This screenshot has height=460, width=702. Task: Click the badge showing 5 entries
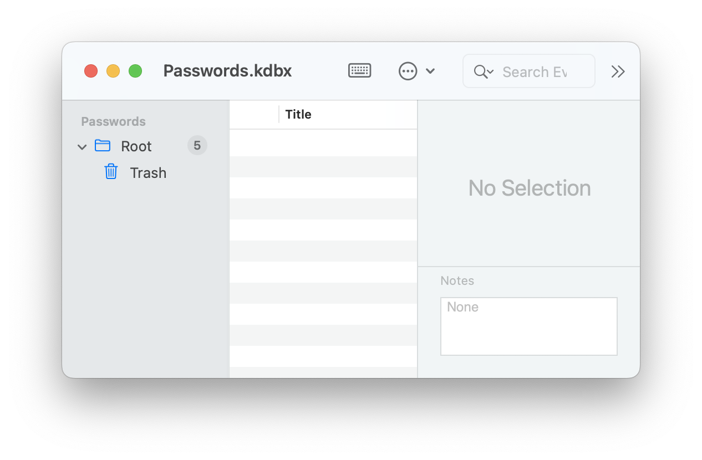pos(197,145)
